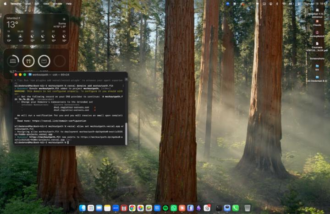Open red floppy-disk app in dock
The width and height of the screenshot is (330, 214).
point(124,208)
